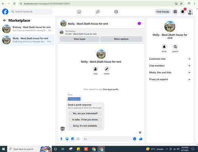
Task: Open Windows Start menu
Action: click(4, 149)
